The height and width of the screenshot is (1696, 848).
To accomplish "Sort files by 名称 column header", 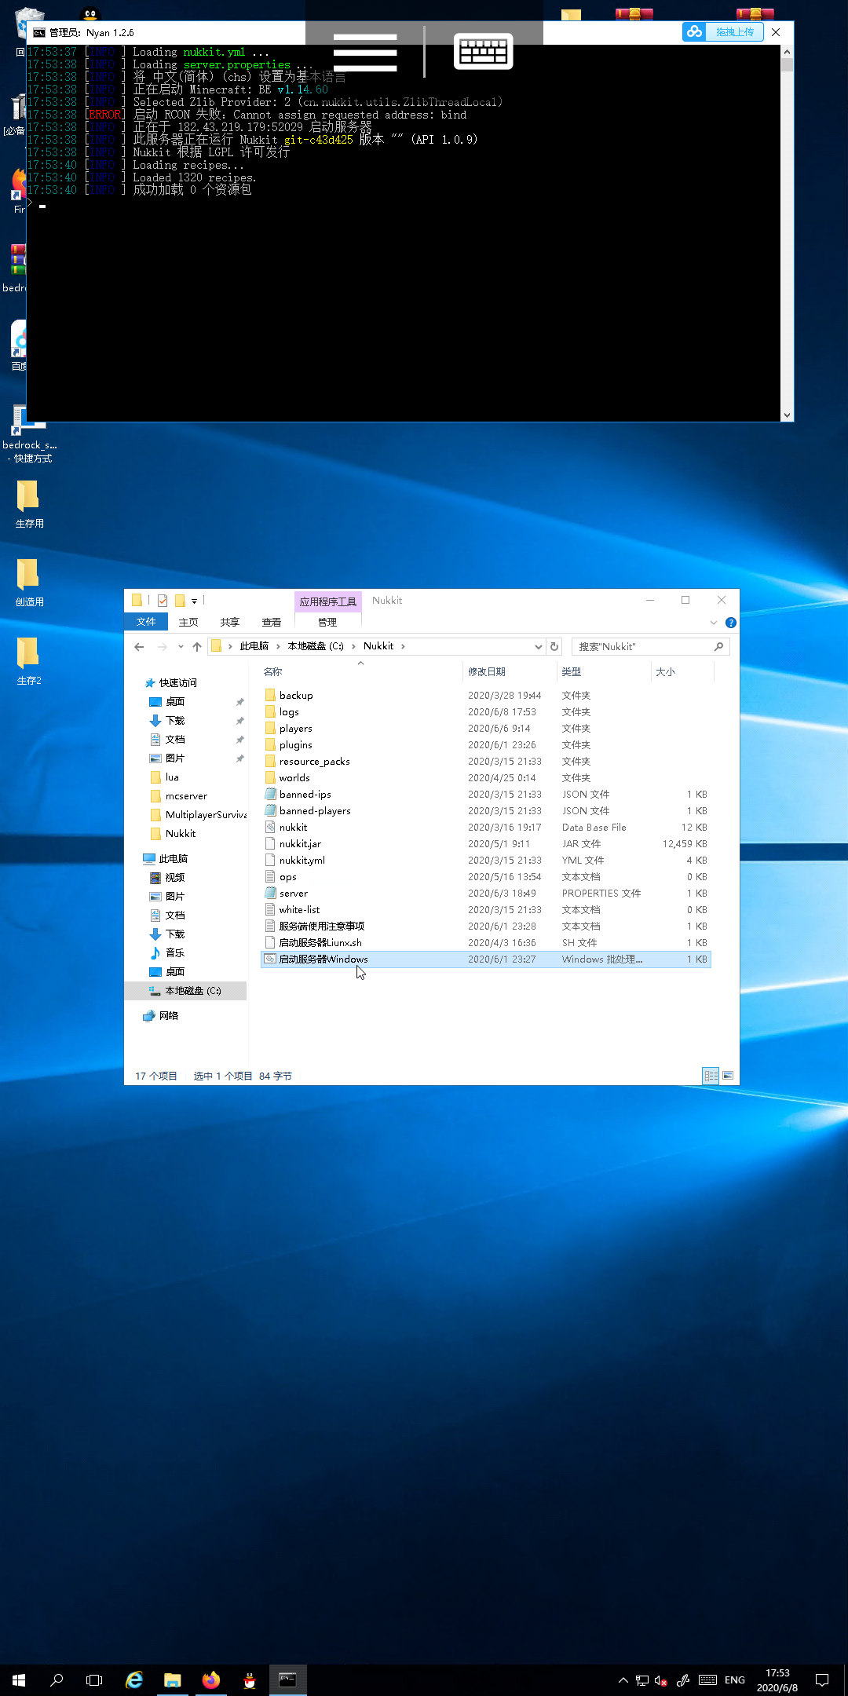I will (360, 671).
